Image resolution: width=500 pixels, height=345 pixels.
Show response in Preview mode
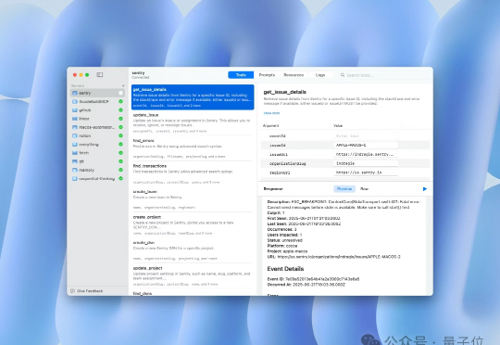click(344, 189)
